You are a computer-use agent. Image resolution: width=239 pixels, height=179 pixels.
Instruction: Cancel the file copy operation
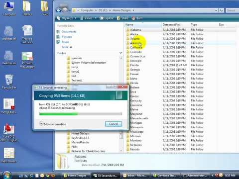click(x=114, y=124)
